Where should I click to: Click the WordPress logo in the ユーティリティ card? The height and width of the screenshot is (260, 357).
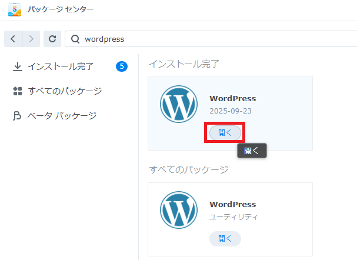click(x=179, y=210)
